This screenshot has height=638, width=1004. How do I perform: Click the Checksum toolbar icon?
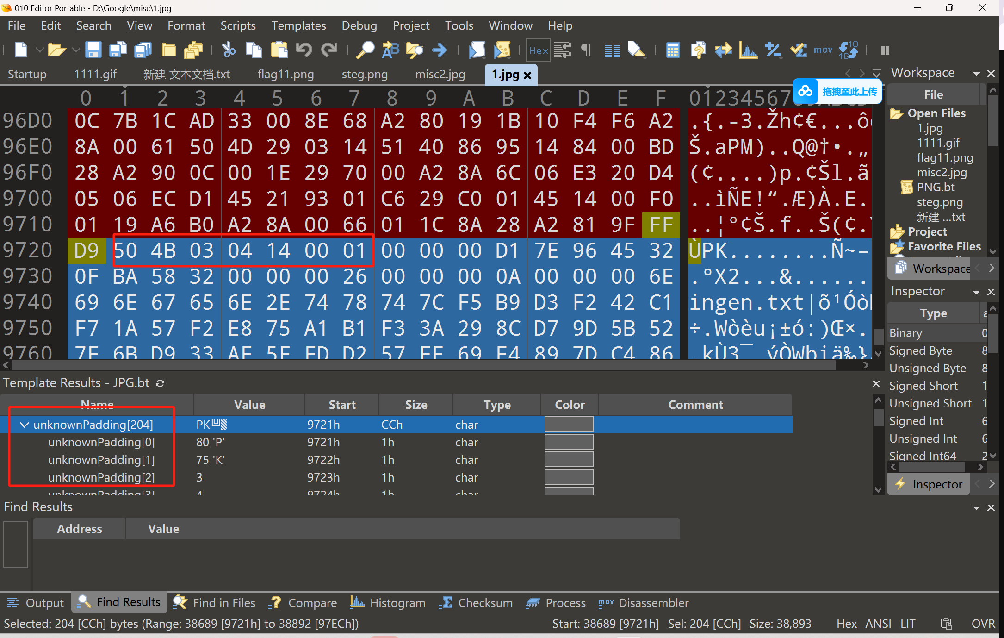[799, 50]
